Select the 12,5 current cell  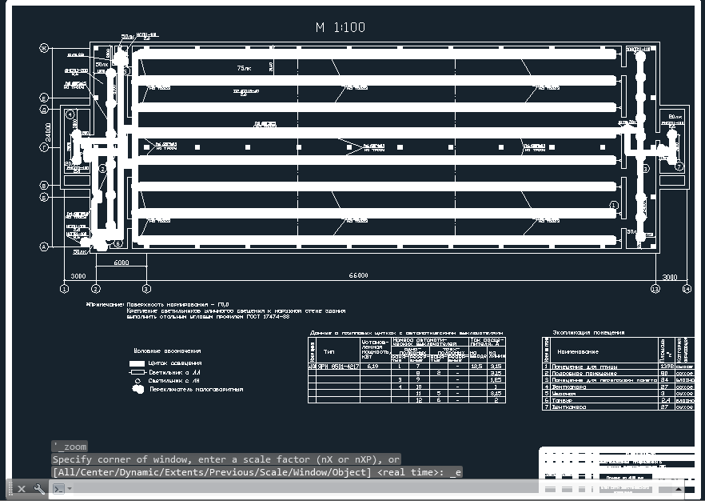click(x=476, y=367)
